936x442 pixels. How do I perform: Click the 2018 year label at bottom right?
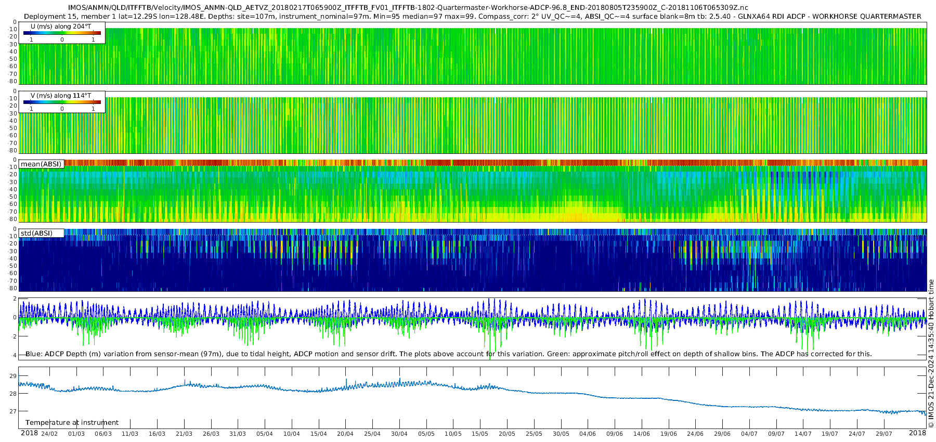click(917, 433)
